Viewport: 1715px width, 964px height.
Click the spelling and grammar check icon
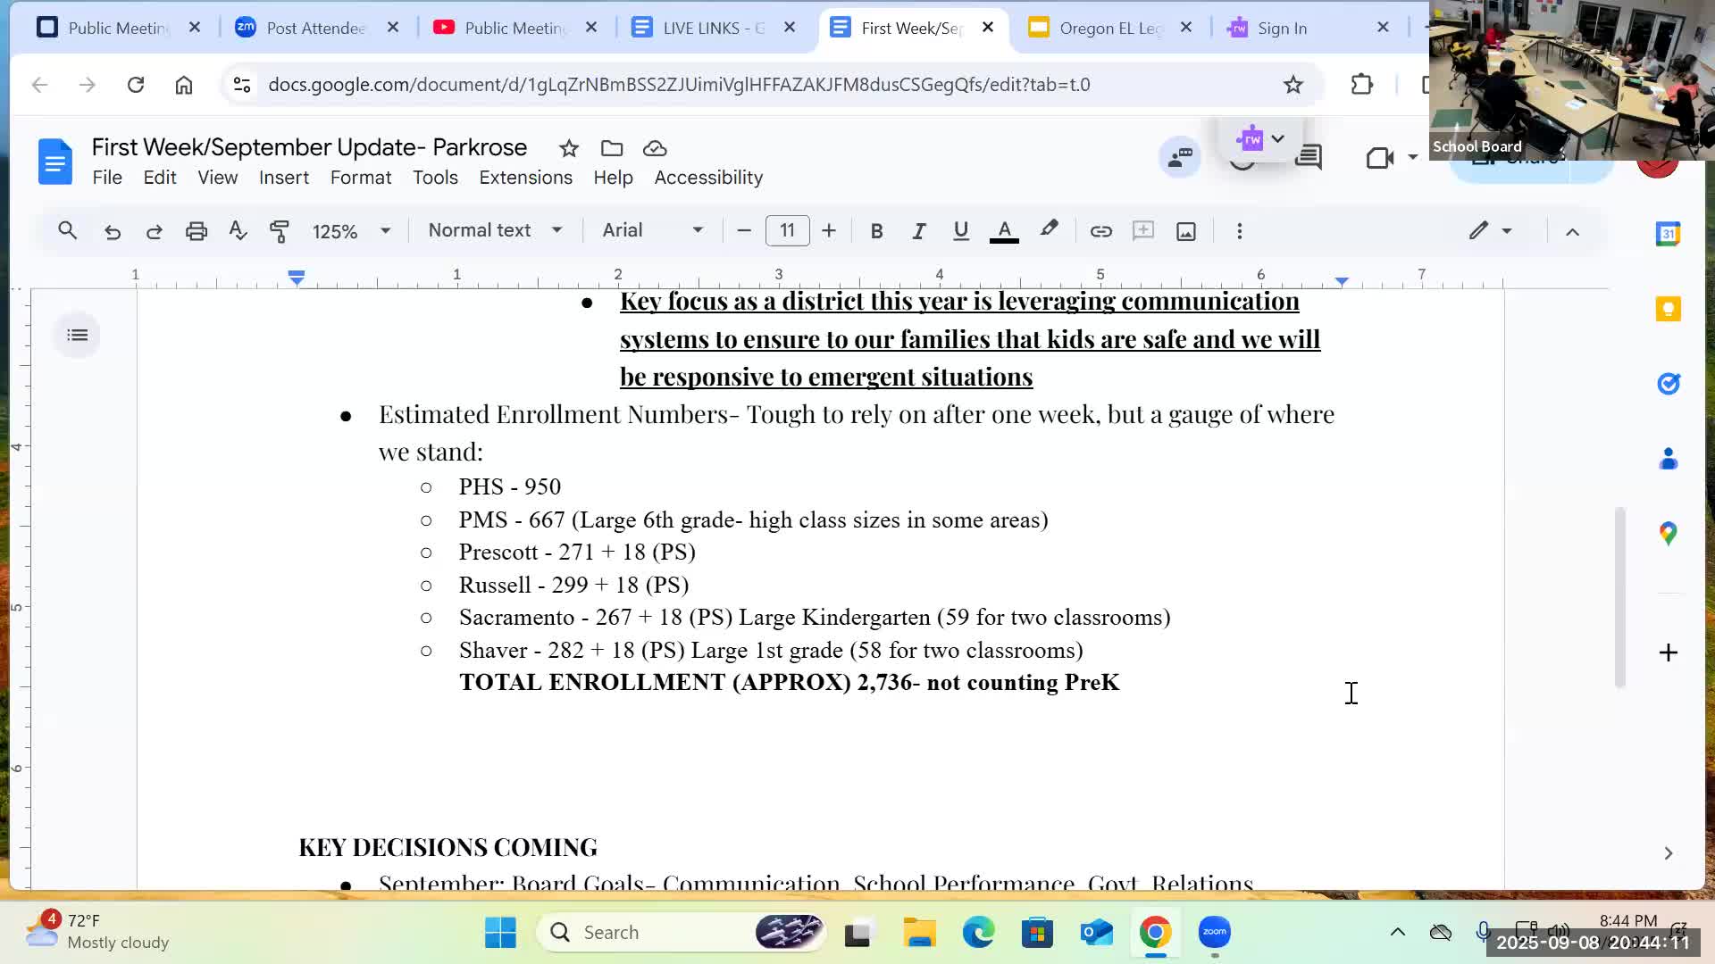tap(238, 231)
